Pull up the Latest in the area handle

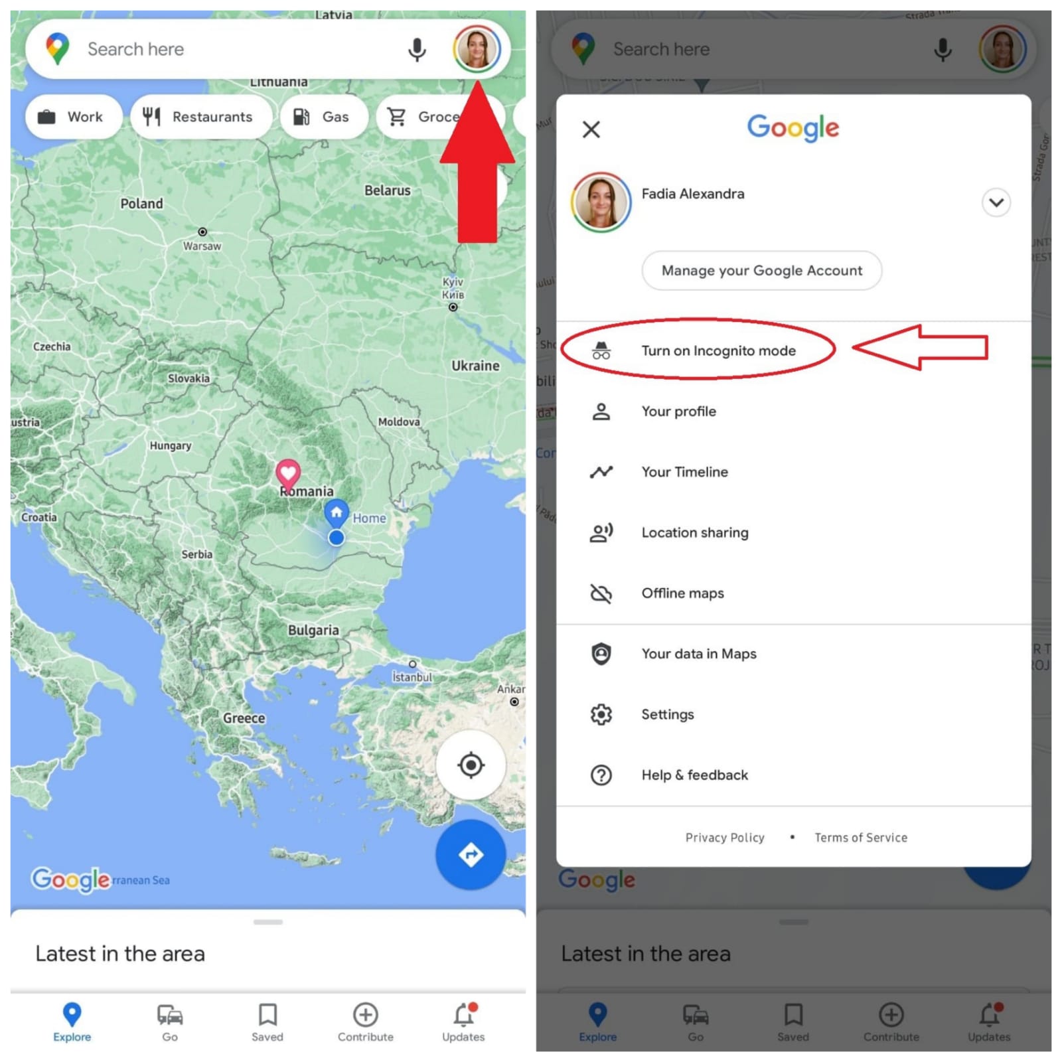click(268, 922)
